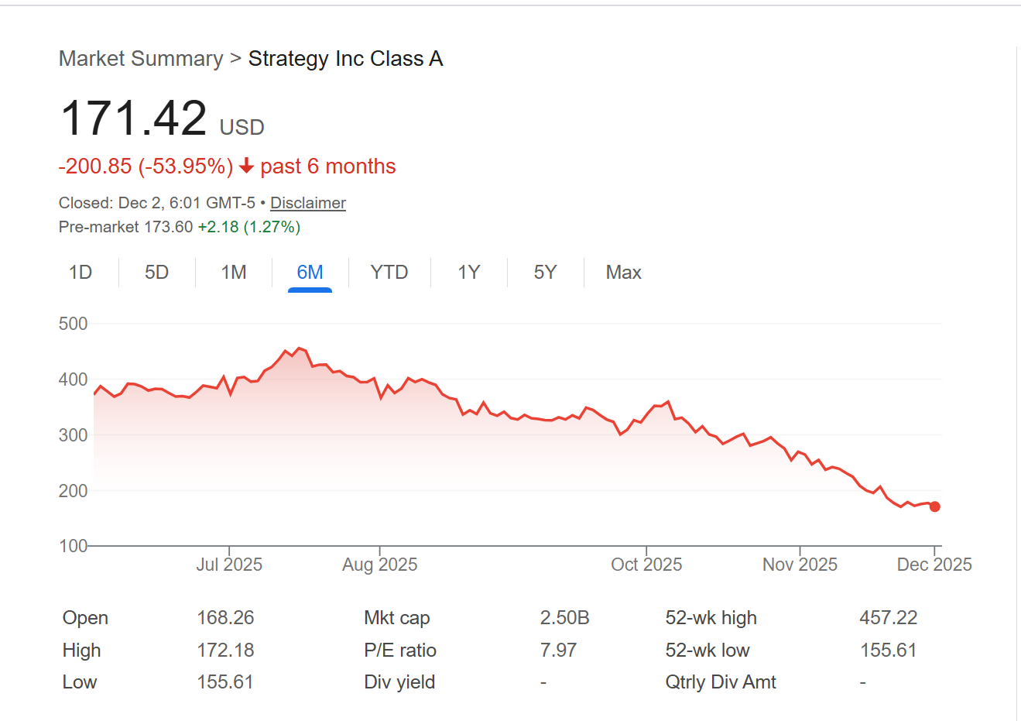
Task: Open the 1Y chart range
Action: click(468, 273)
